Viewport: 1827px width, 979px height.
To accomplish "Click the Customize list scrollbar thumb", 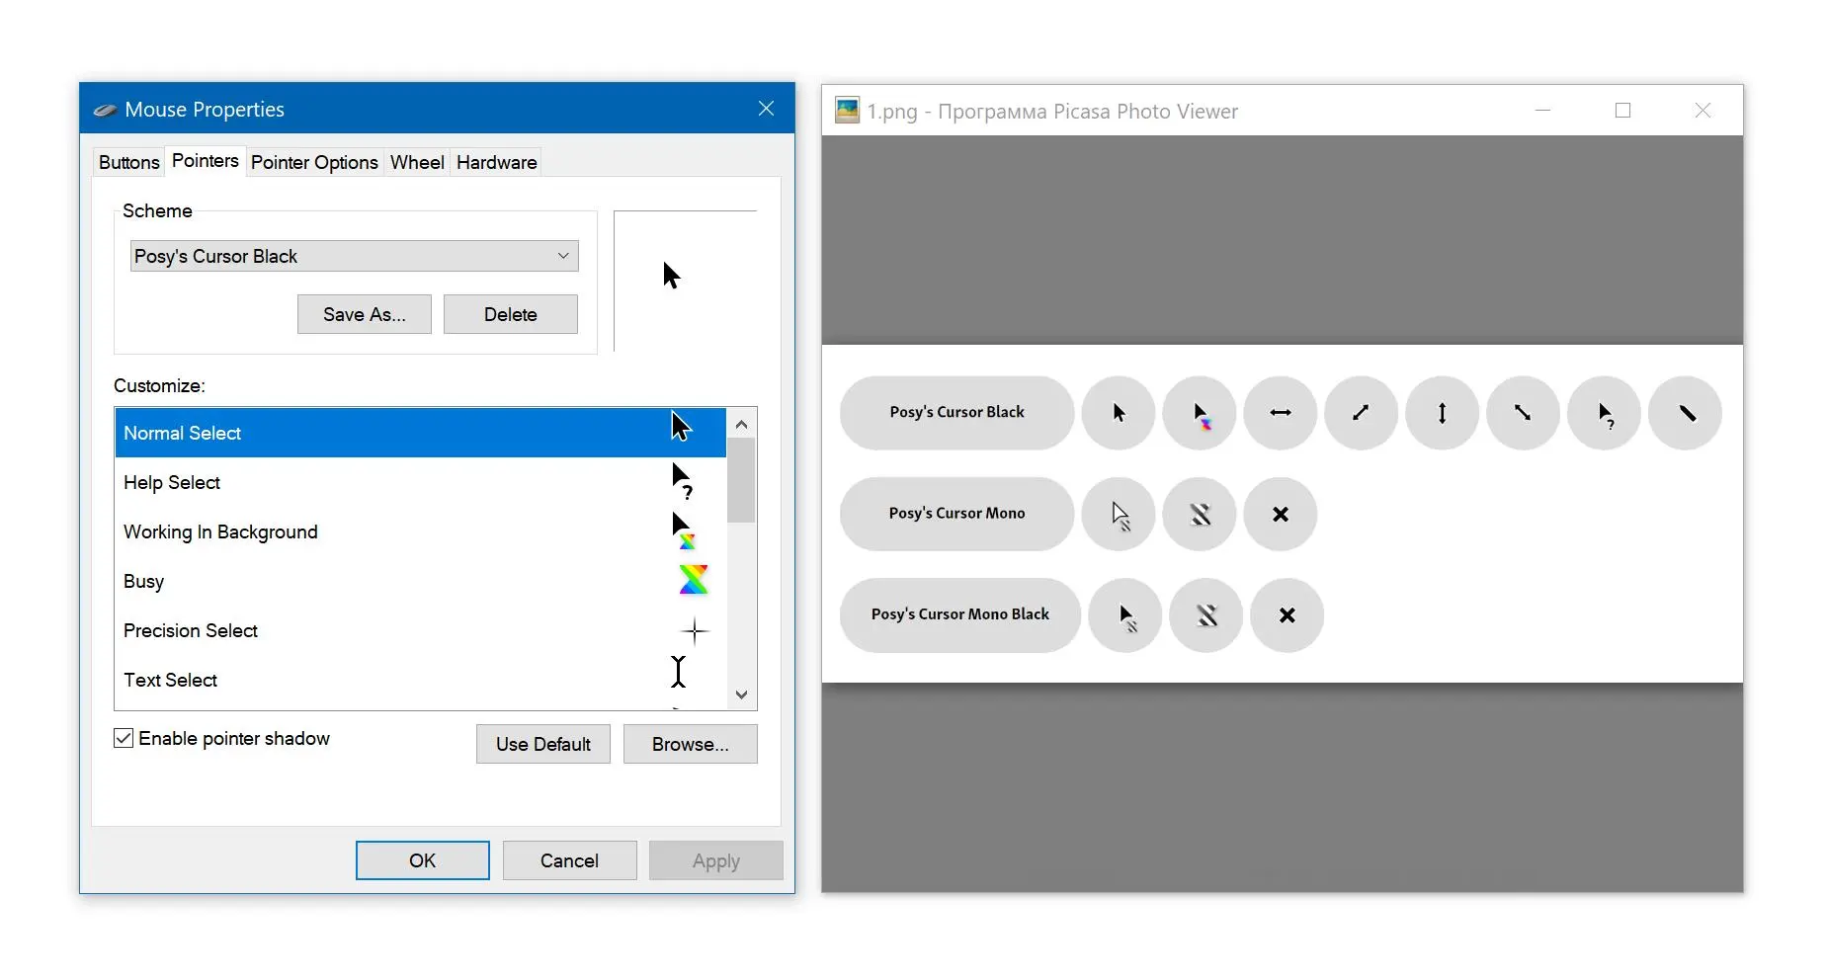I will point(741,480).
